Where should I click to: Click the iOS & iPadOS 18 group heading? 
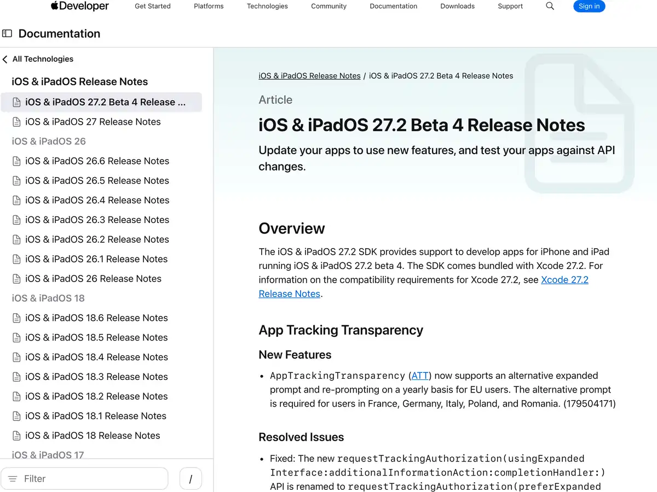[48, 298]
